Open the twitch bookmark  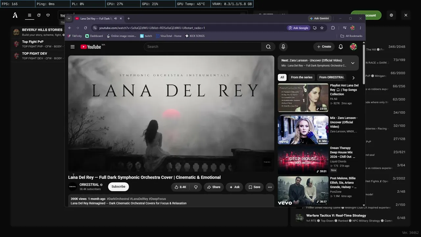146,36
